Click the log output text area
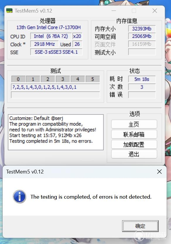This screenshot has width=171, height=244. tap(56, 132)
